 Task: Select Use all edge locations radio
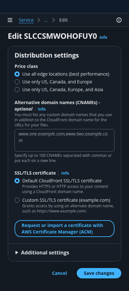tap(17, 74)
